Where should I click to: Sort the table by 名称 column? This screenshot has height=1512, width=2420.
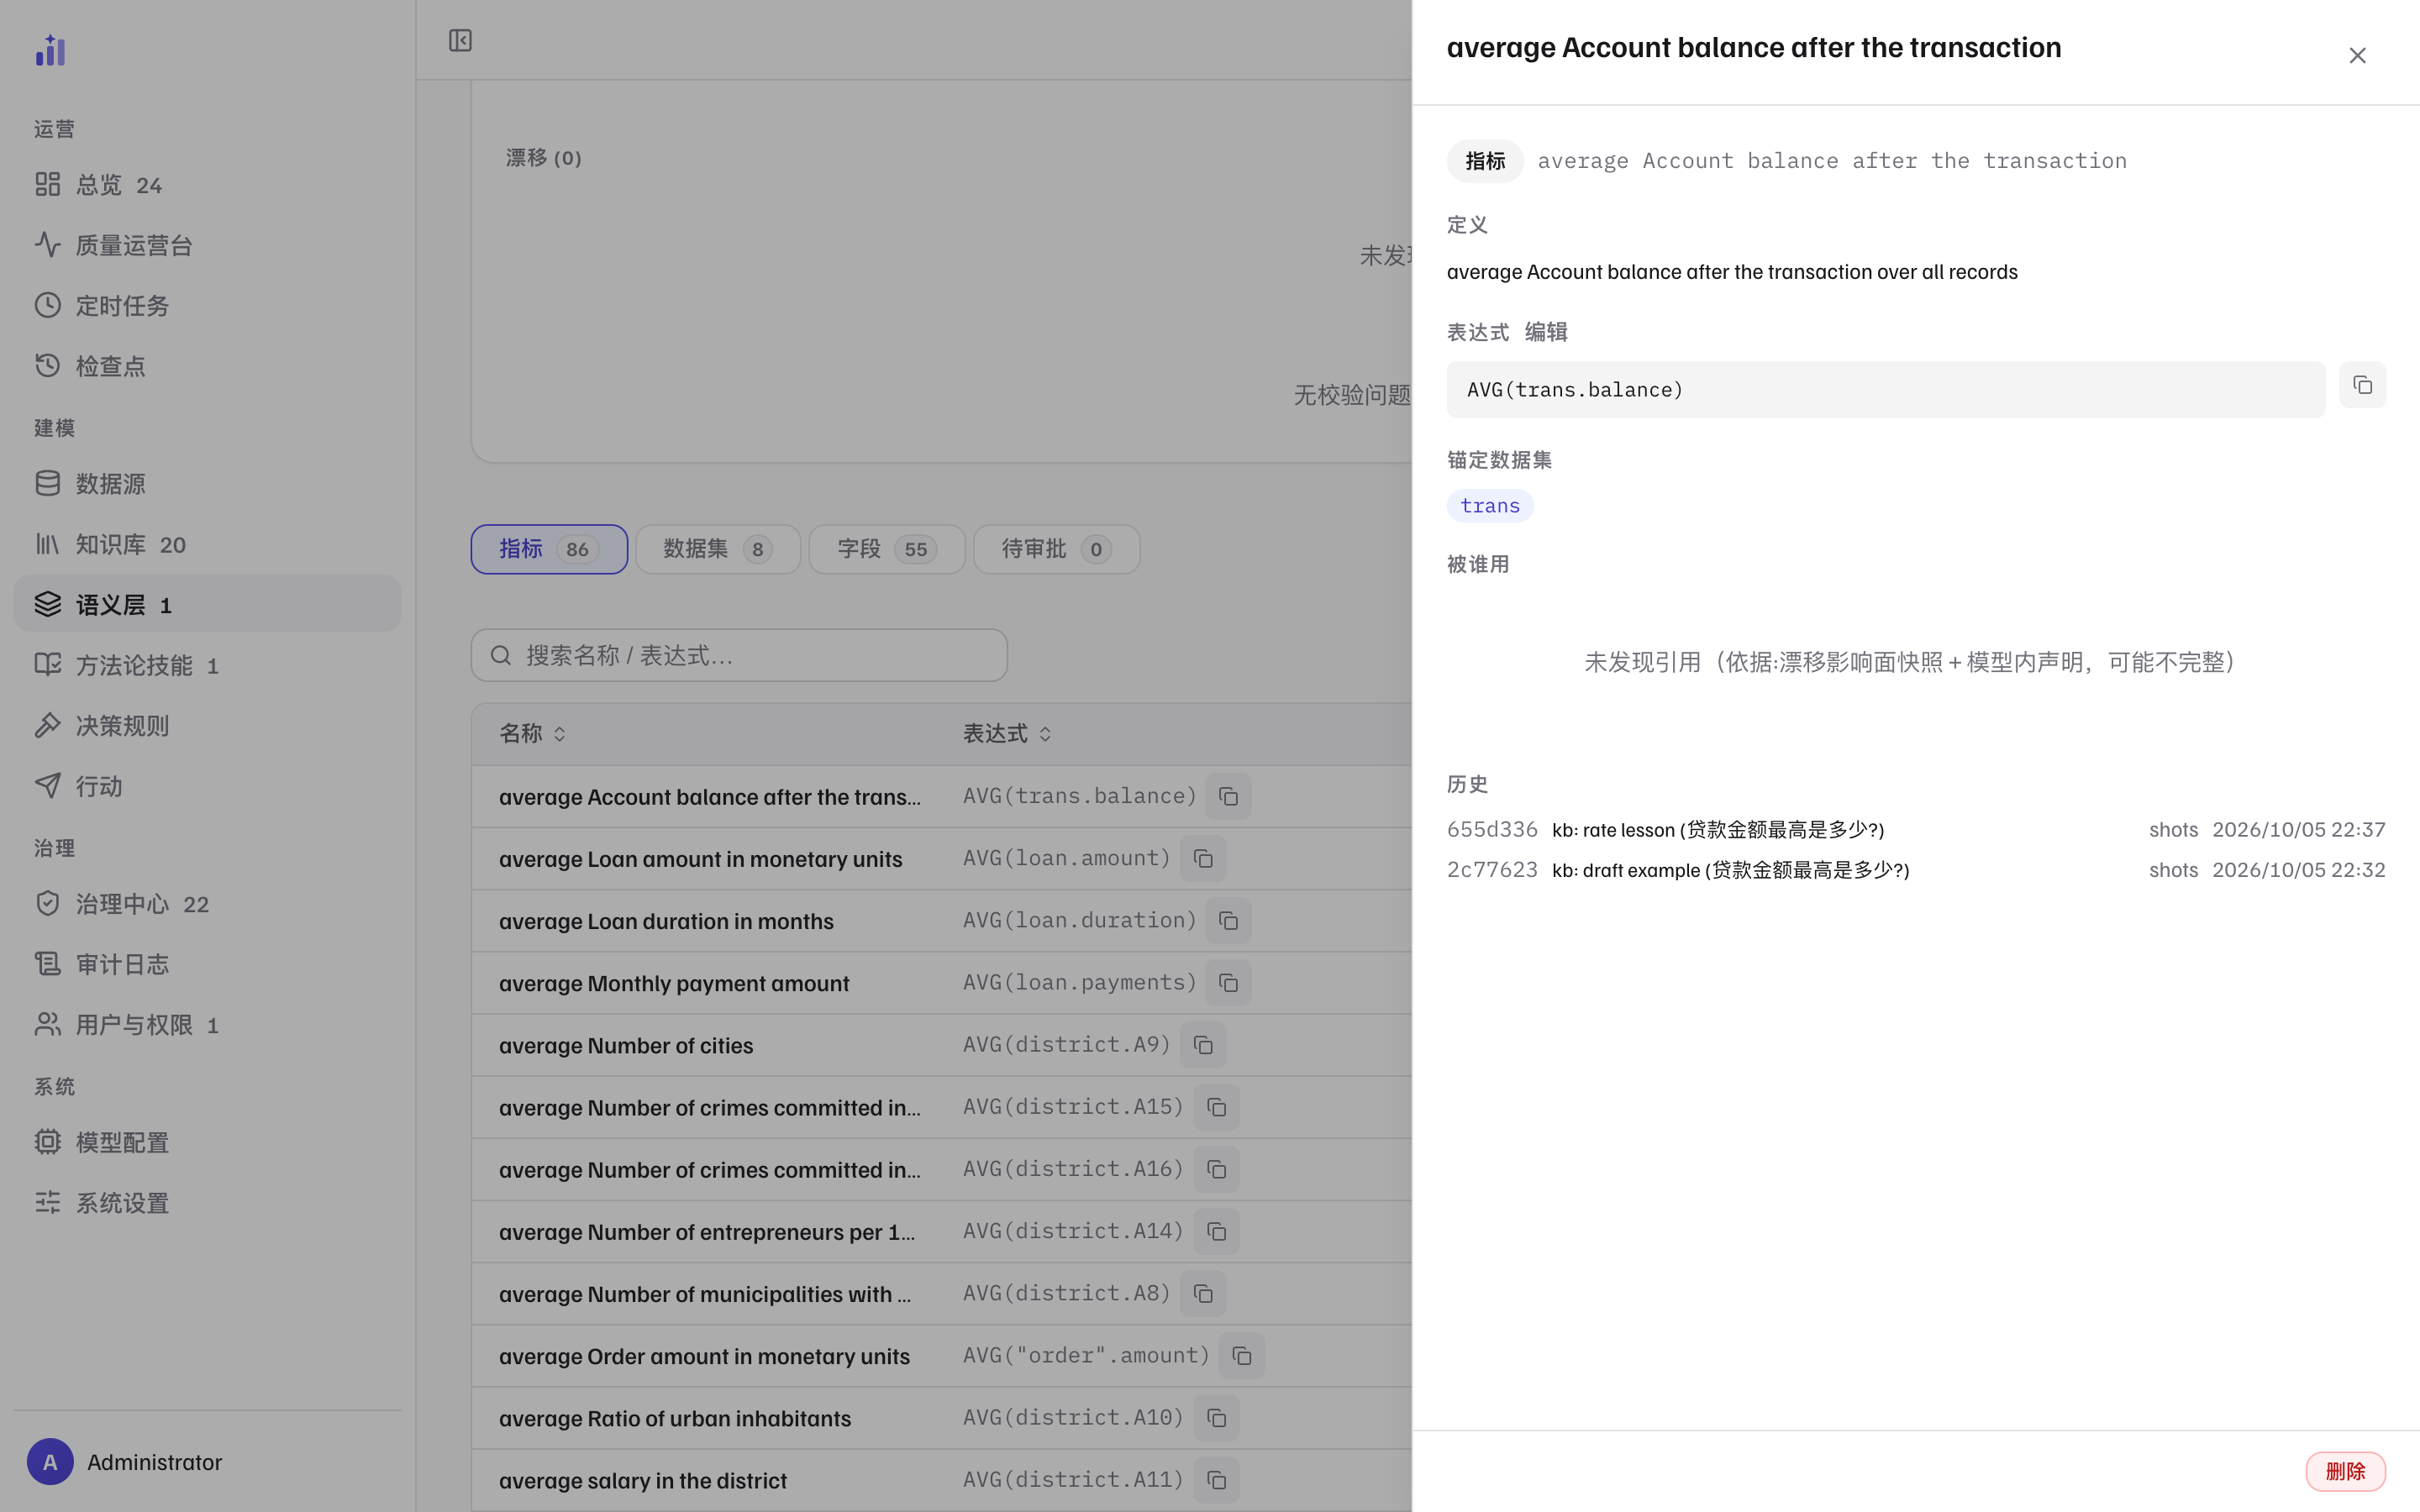click(x=532, y=734)
